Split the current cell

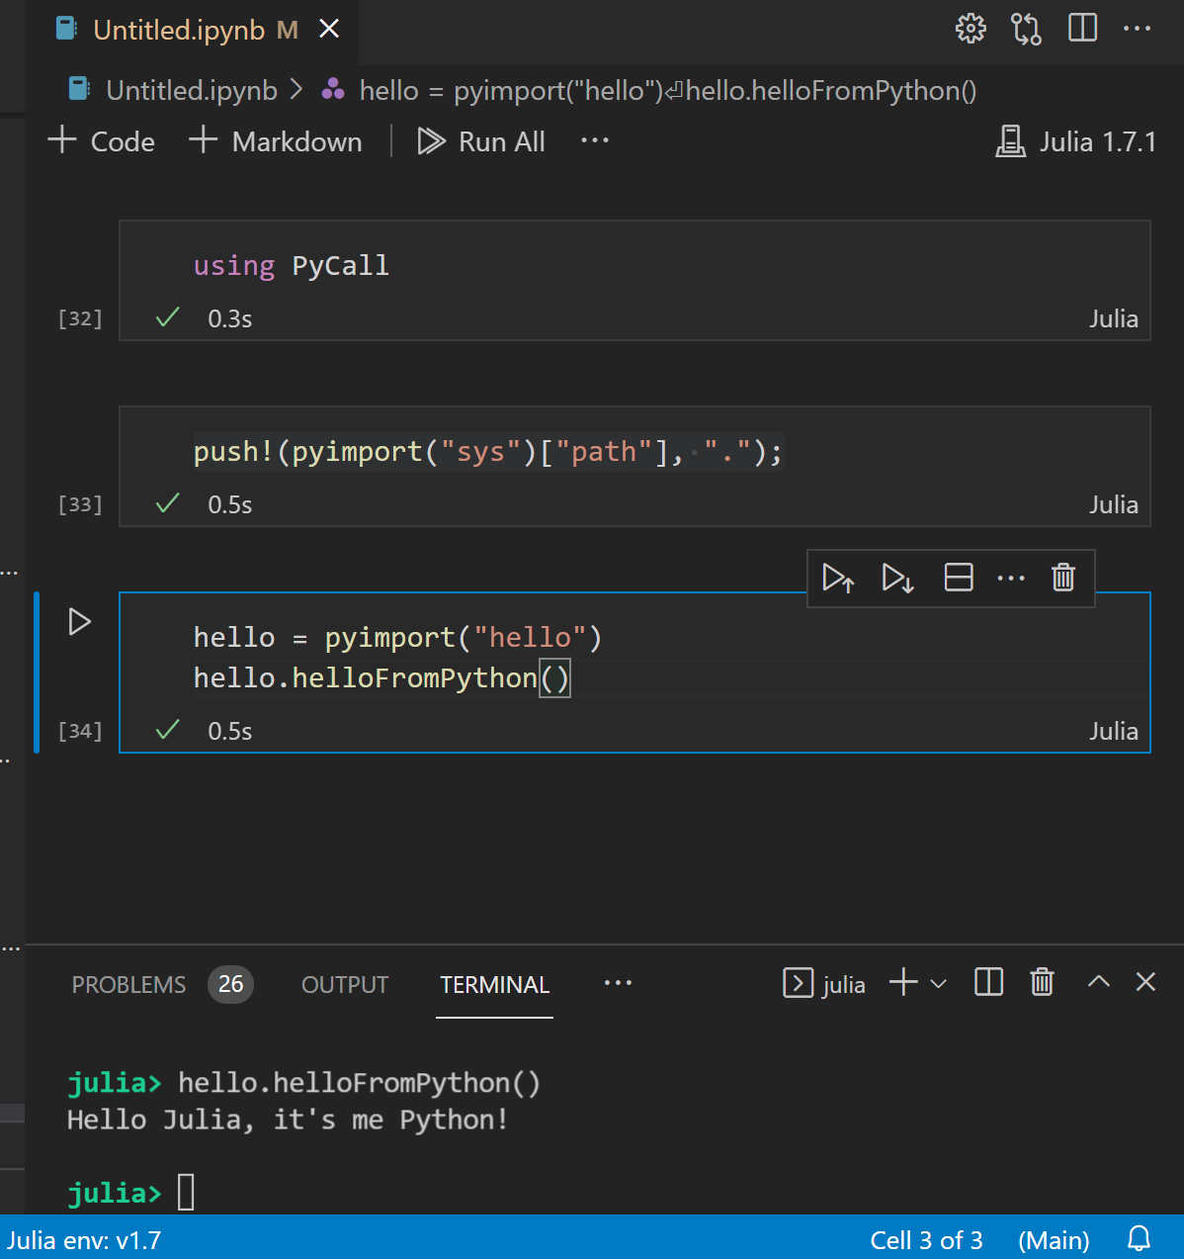click(x=959, y=578)
